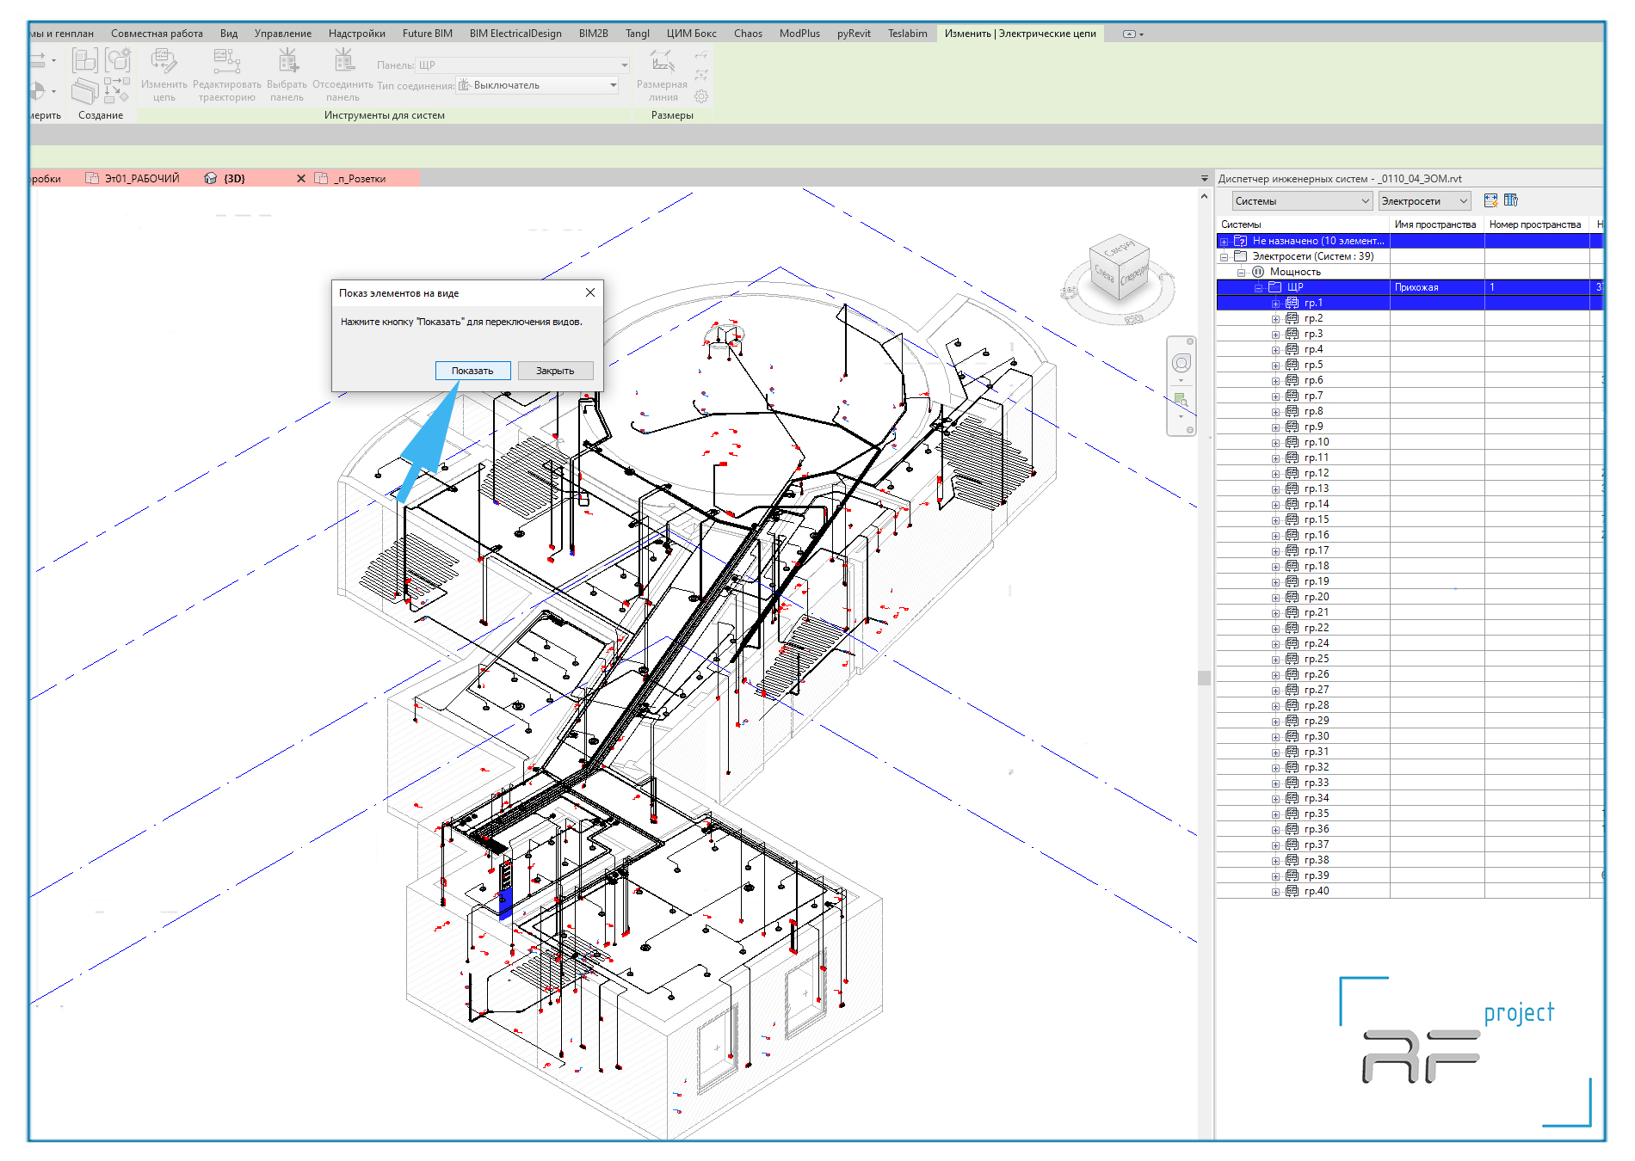Image resolution: width=1635 pixels, height=1161 pixels.
Task: Collapse the Электросети (Систем : 39) node
Action: click(x=1225, y=257)
